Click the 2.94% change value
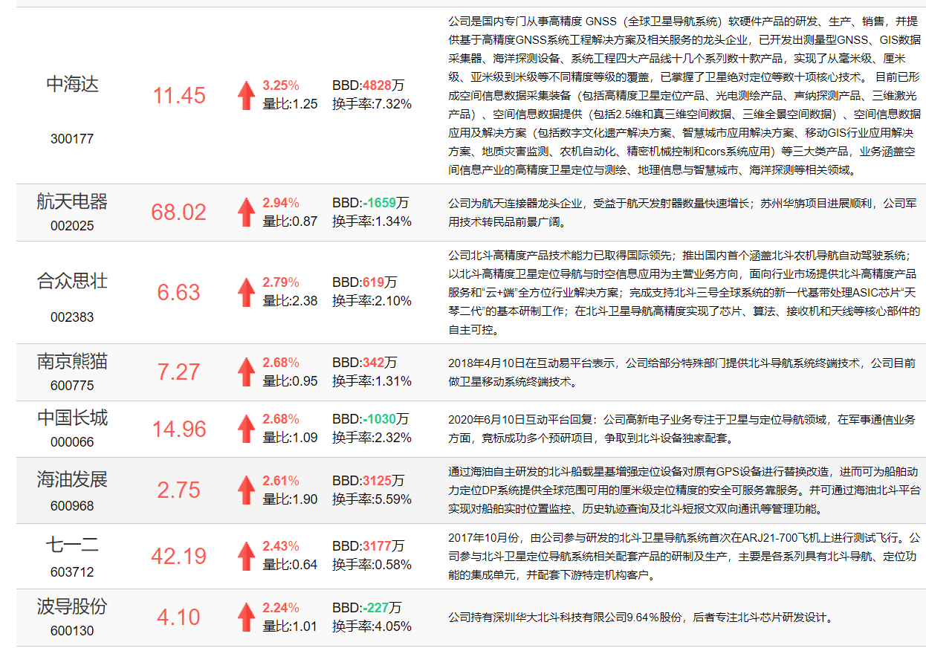This screenshot has width=926, height=648. coord(281,202)
